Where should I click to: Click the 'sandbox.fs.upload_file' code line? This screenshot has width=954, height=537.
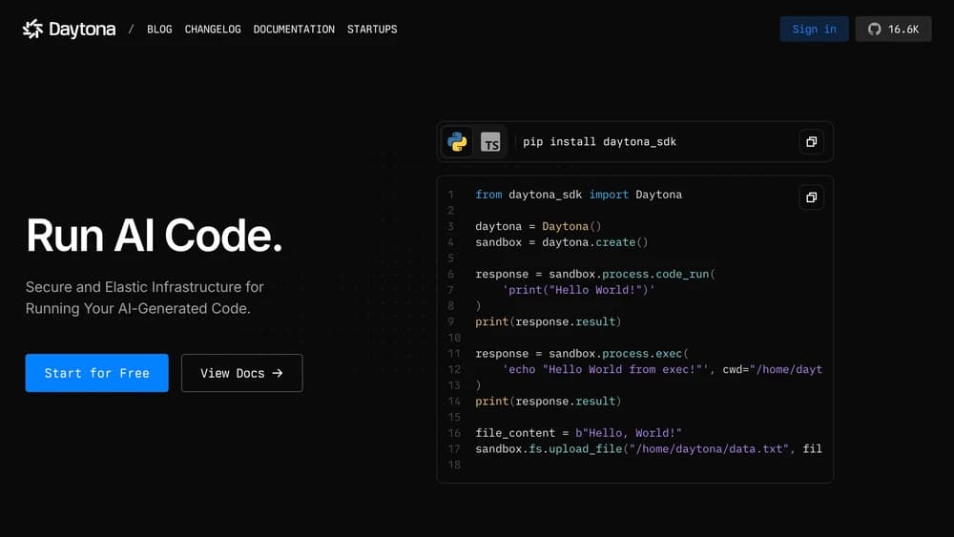pos(649,449)
